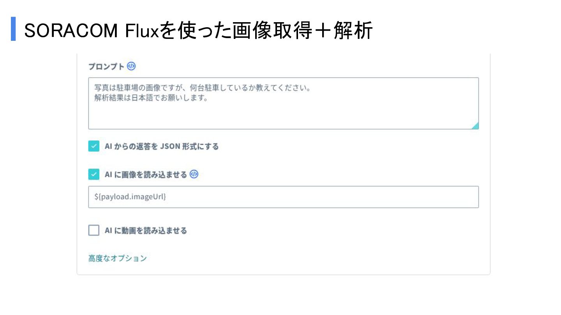Image resolution: width=561 pixels, height=315 pixels.
Task: Click the code icon beside プロンプト label
Action: 131,66
